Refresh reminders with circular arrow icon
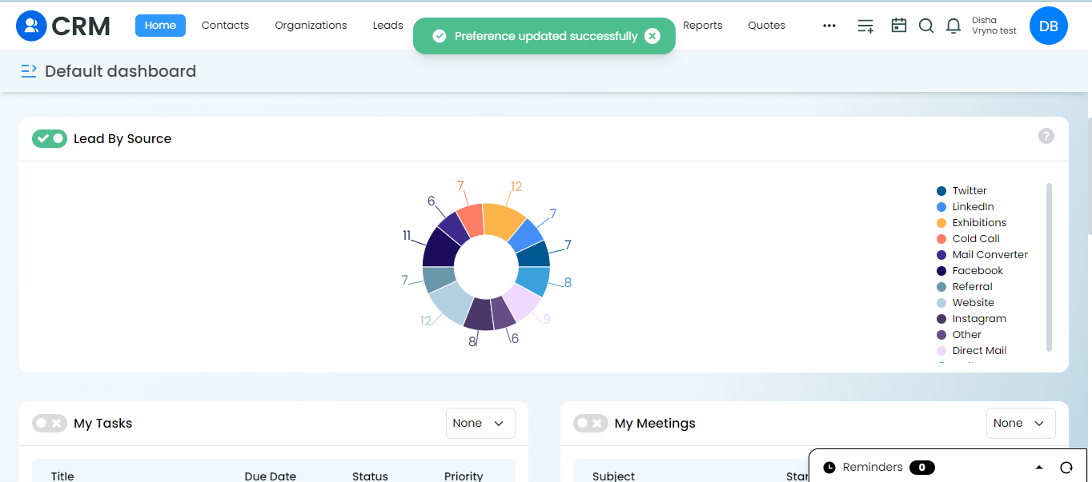Viewport: 1092px width, 482px height. pos(1066,468)
